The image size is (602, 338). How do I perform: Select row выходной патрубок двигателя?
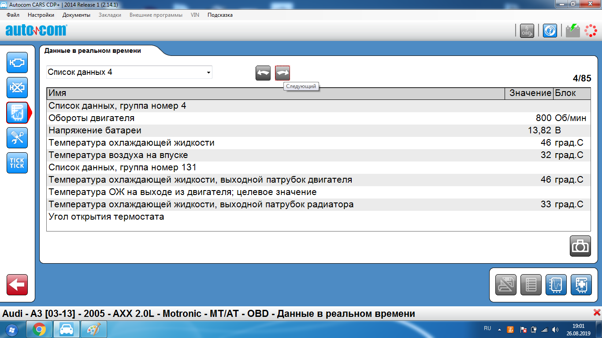[x=319, y=180]
